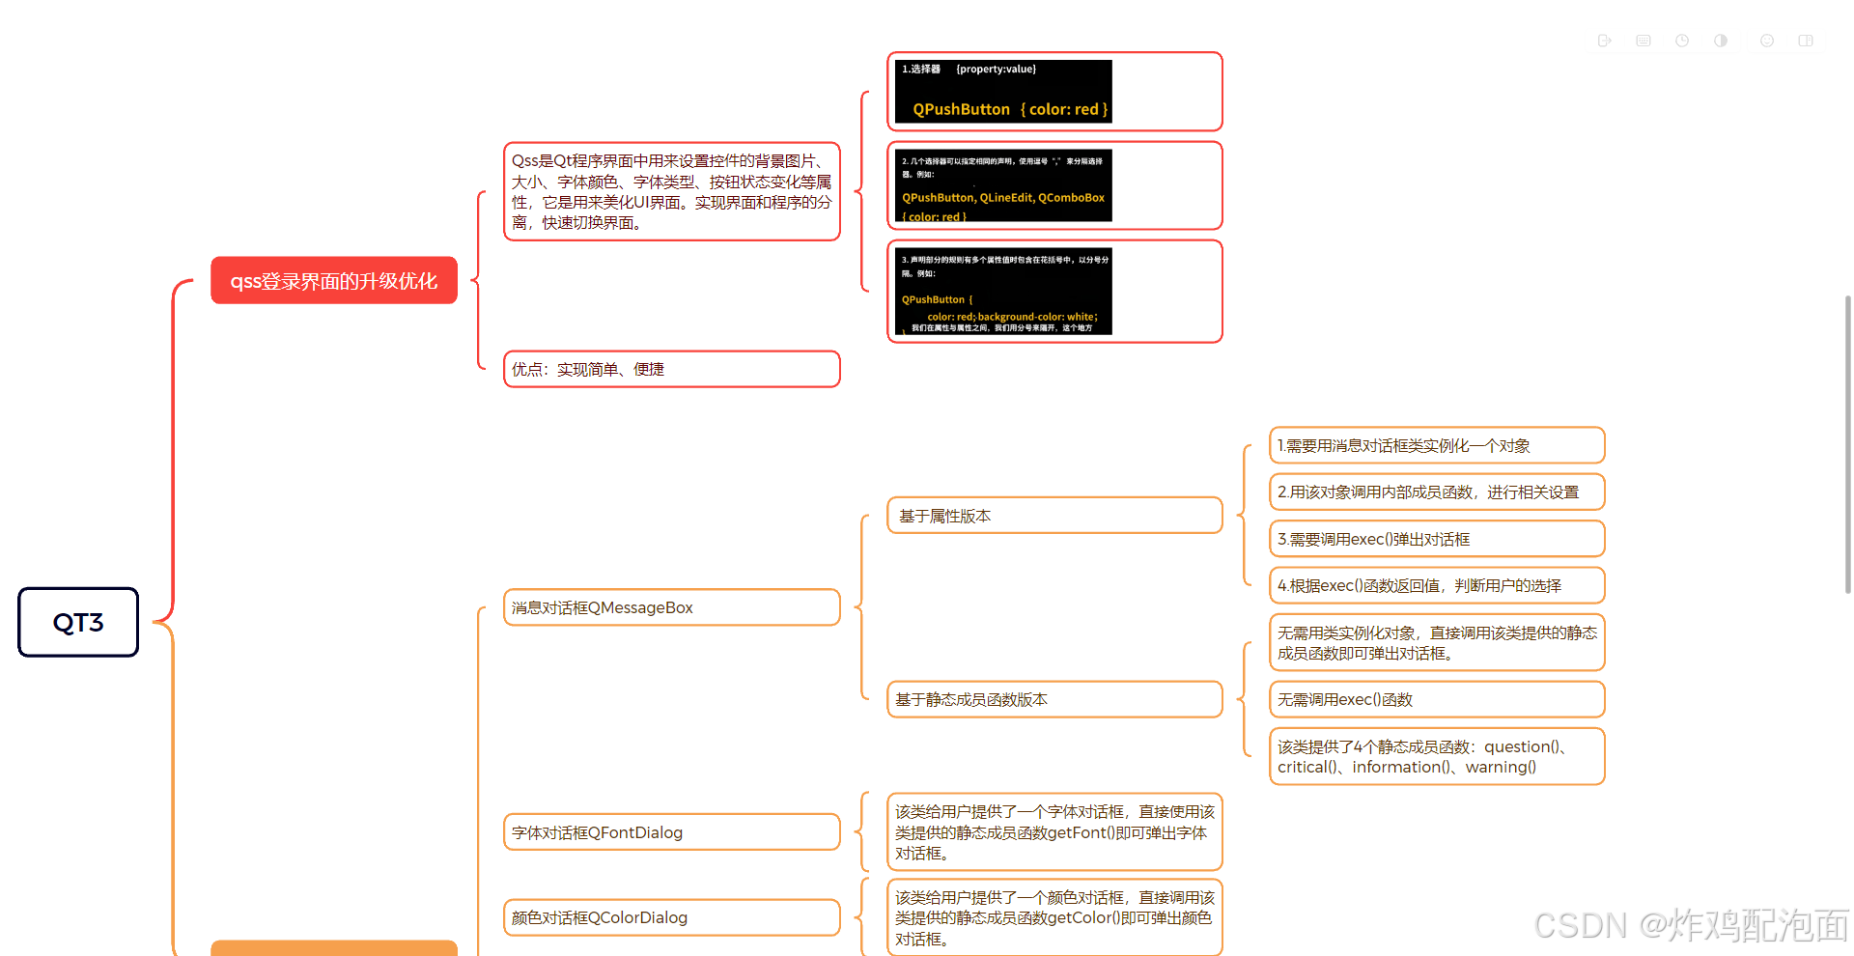Select the 消息对话框QMessageBox node
1854x956 pixels.
click(x=671, y=607)
